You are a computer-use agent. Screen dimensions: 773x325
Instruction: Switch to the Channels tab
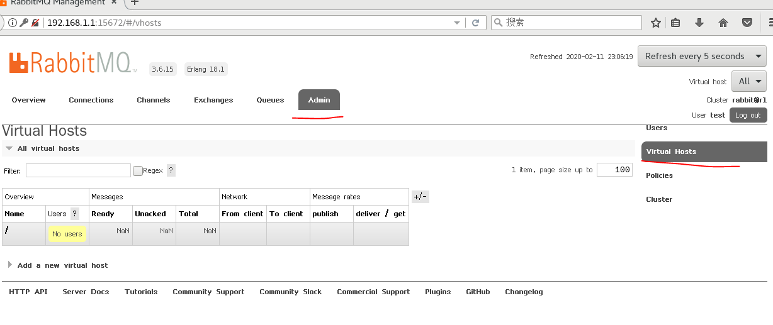pyautogui.click(x=154, y=100)
